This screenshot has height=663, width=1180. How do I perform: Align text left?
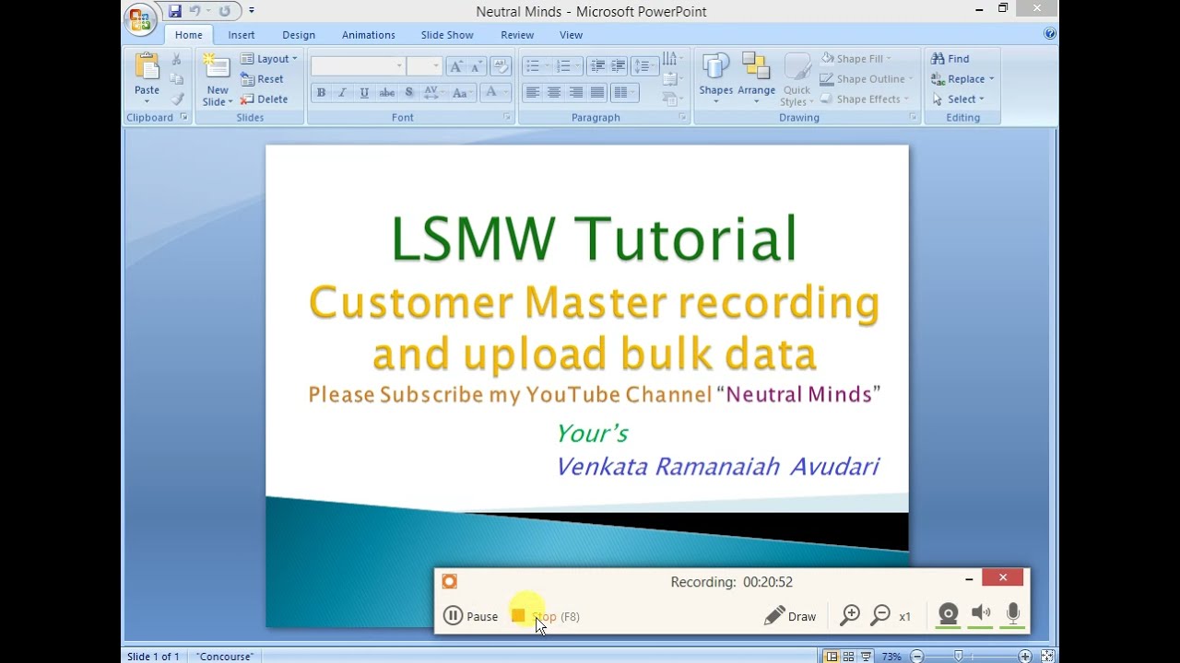(533, 92)
